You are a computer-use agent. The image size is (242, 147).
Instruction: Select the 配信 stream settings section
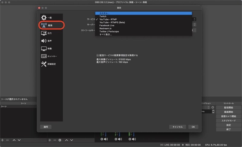pos(51,25)
